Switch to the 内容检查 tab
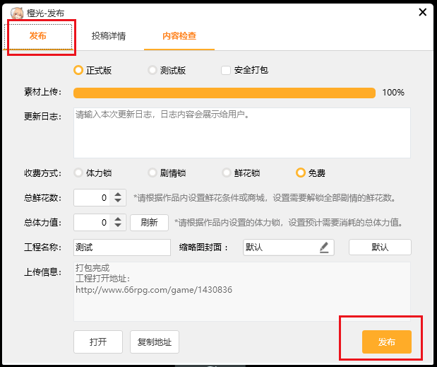Screen dimensions: 437x367 (179, 35)
